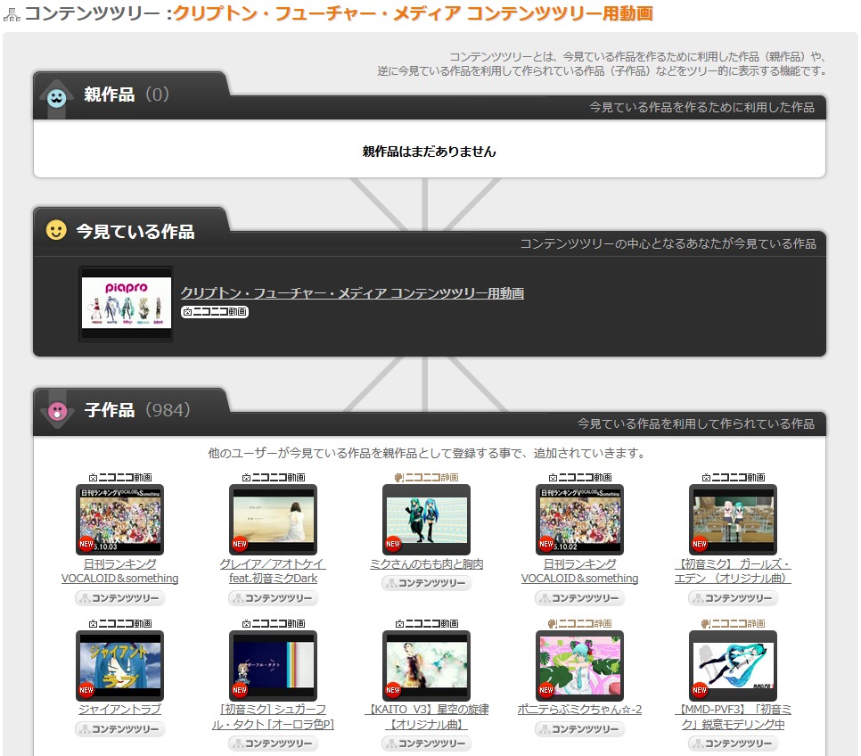This screenshot has width=861, height=756.
Task: Click コンテンツツリー button under 鋭意モデリング中
Action: pos(733,744)
